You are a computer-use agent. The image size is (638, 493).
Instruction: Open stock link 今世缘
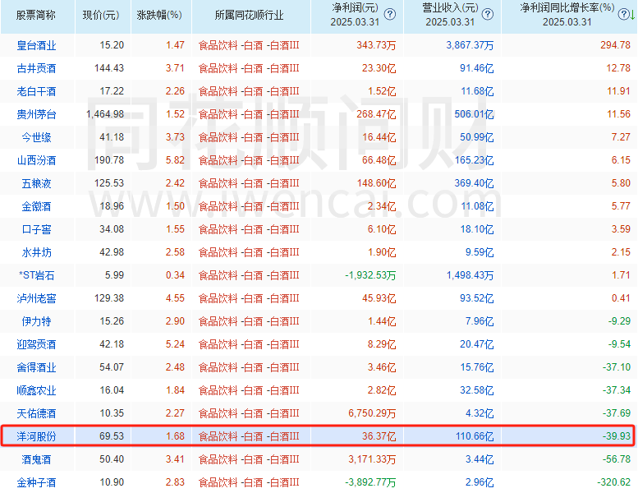click(36, 137)
